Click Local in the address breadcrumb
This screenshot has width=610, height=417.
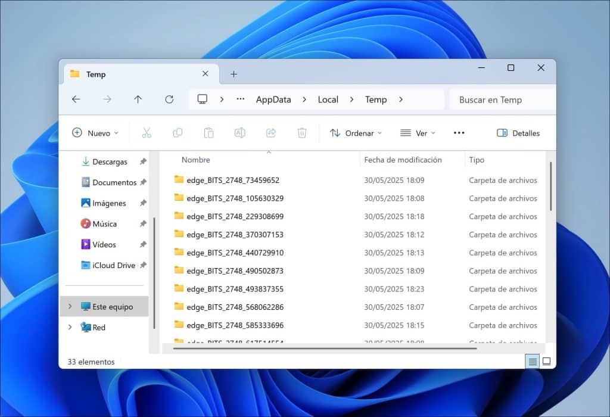(x=328, y=99)
